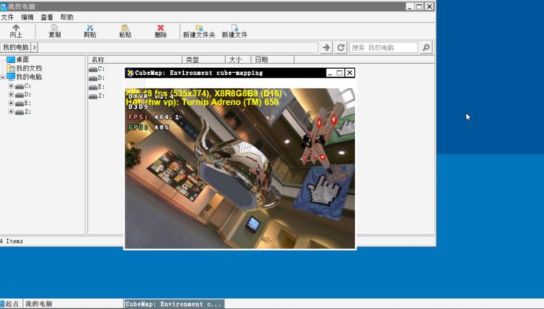Open the 查看 (View) menu
The height and width of the screenshot is (309, 544).
click(x=47, y=17)
